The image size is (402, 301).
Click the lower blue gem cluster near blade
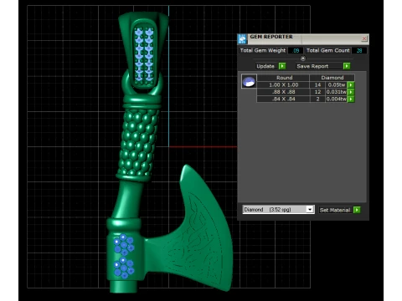[x=124, y=268]
